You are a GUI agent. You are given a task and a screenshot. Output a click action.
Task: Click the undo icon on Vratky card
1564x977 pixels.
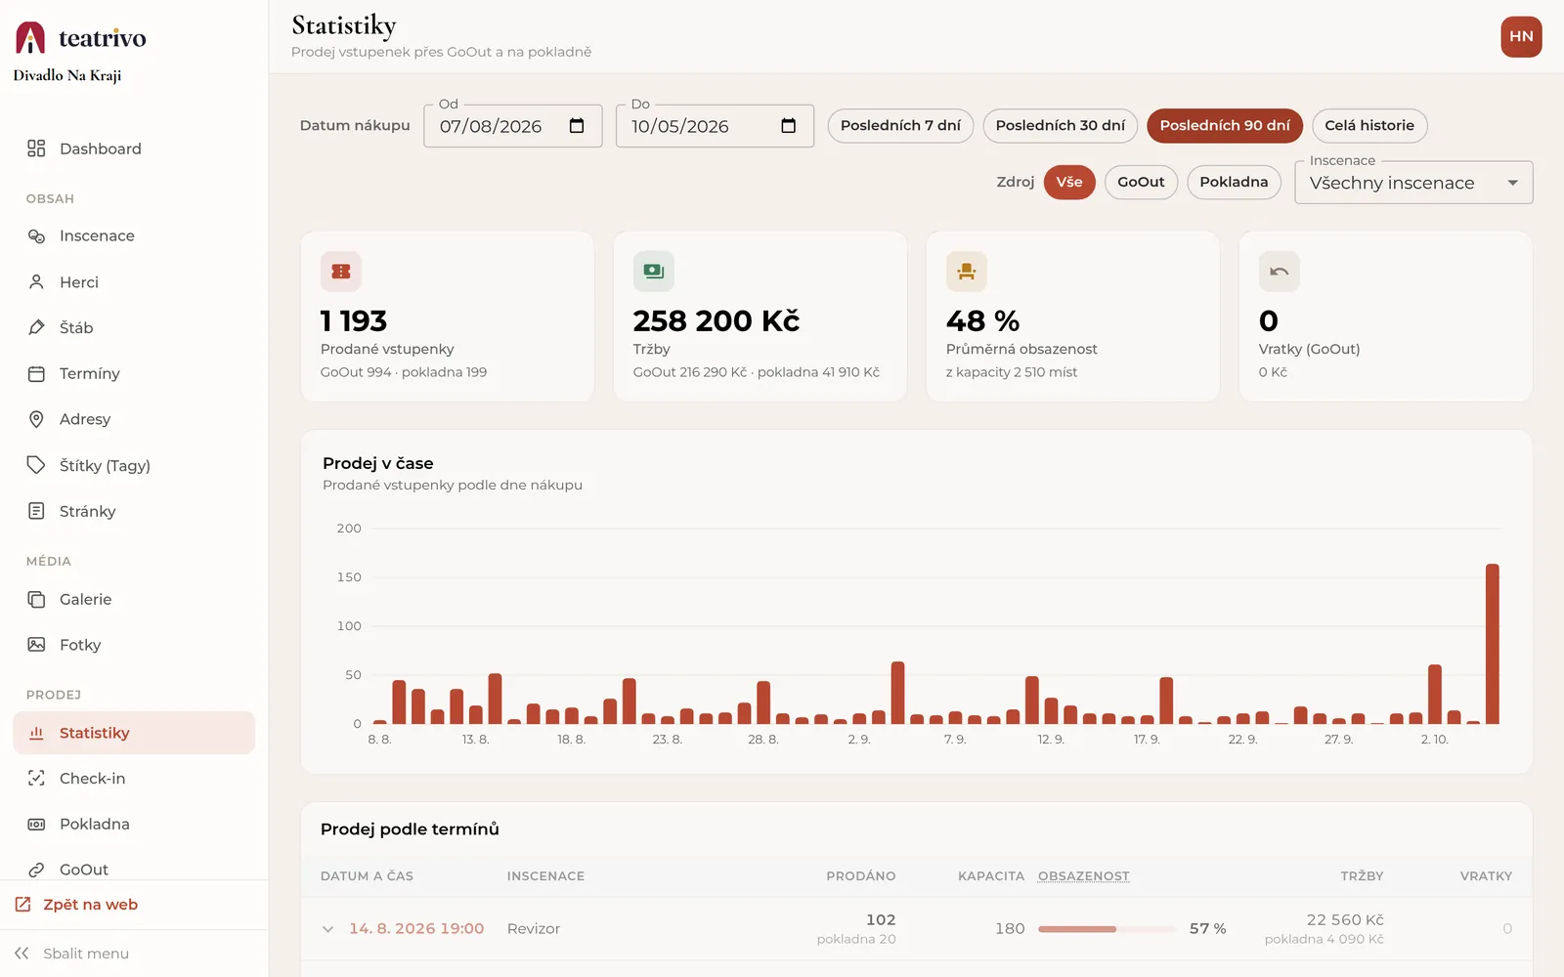pyautogui.click(x=1280, y=272)
